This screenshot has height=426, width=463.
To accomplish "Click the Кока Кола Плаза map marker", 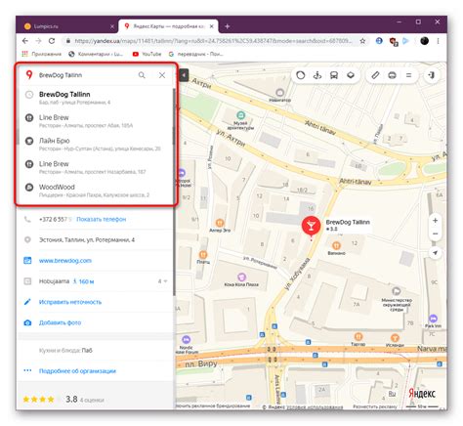I will pos(241,277).
